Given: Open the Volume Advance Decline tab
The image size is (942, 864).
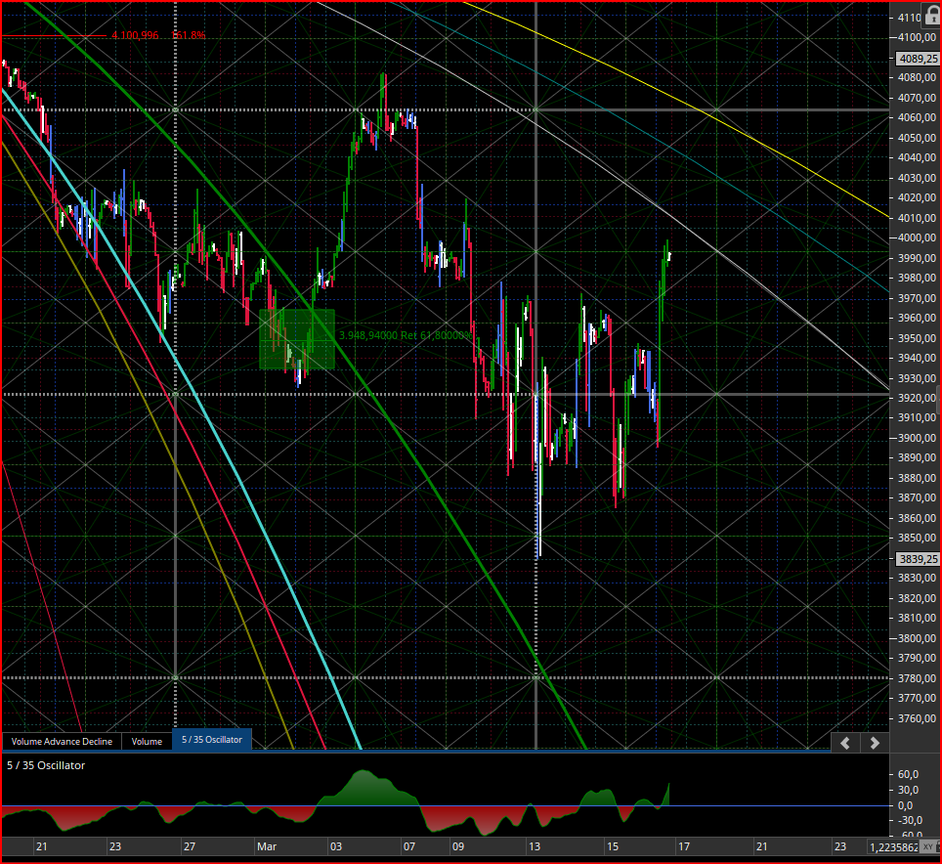Looking at the screenshot, I should point(62,742).
